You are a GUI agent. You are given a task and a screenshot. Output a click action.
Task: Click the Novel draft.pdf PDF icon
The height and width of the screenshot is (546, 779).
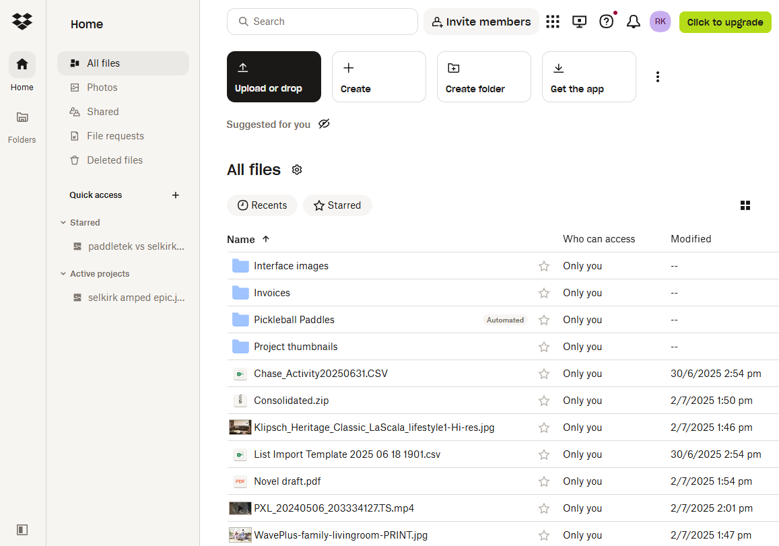pyautogui.click(x=240, y=481)
